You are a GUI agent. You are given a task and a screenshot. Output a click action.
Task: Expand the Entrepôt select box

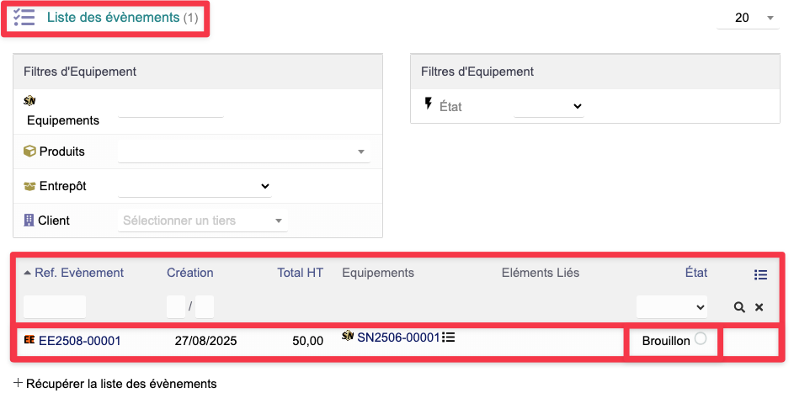pyautogui.click(x=195, y=186)
